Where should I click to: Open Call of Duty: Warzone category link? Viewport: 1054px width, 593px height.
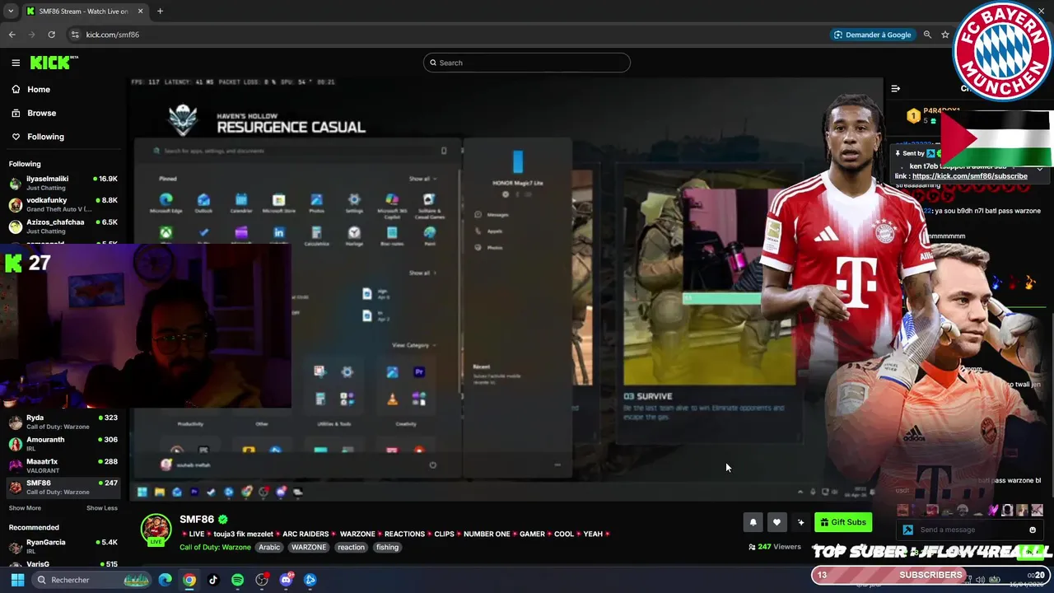[x=215, y=548]
